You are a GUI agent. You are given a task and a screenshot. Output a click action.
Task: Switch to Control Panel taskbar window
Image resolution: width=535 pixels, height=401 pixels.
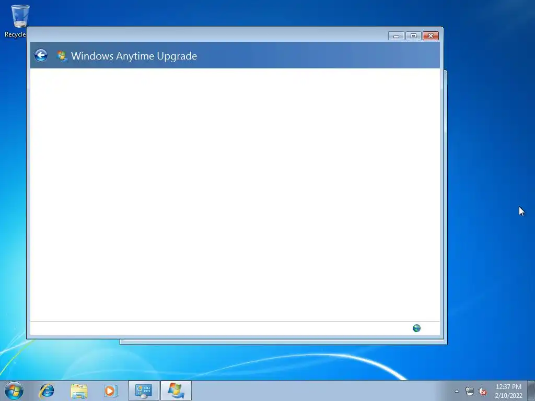144,391
